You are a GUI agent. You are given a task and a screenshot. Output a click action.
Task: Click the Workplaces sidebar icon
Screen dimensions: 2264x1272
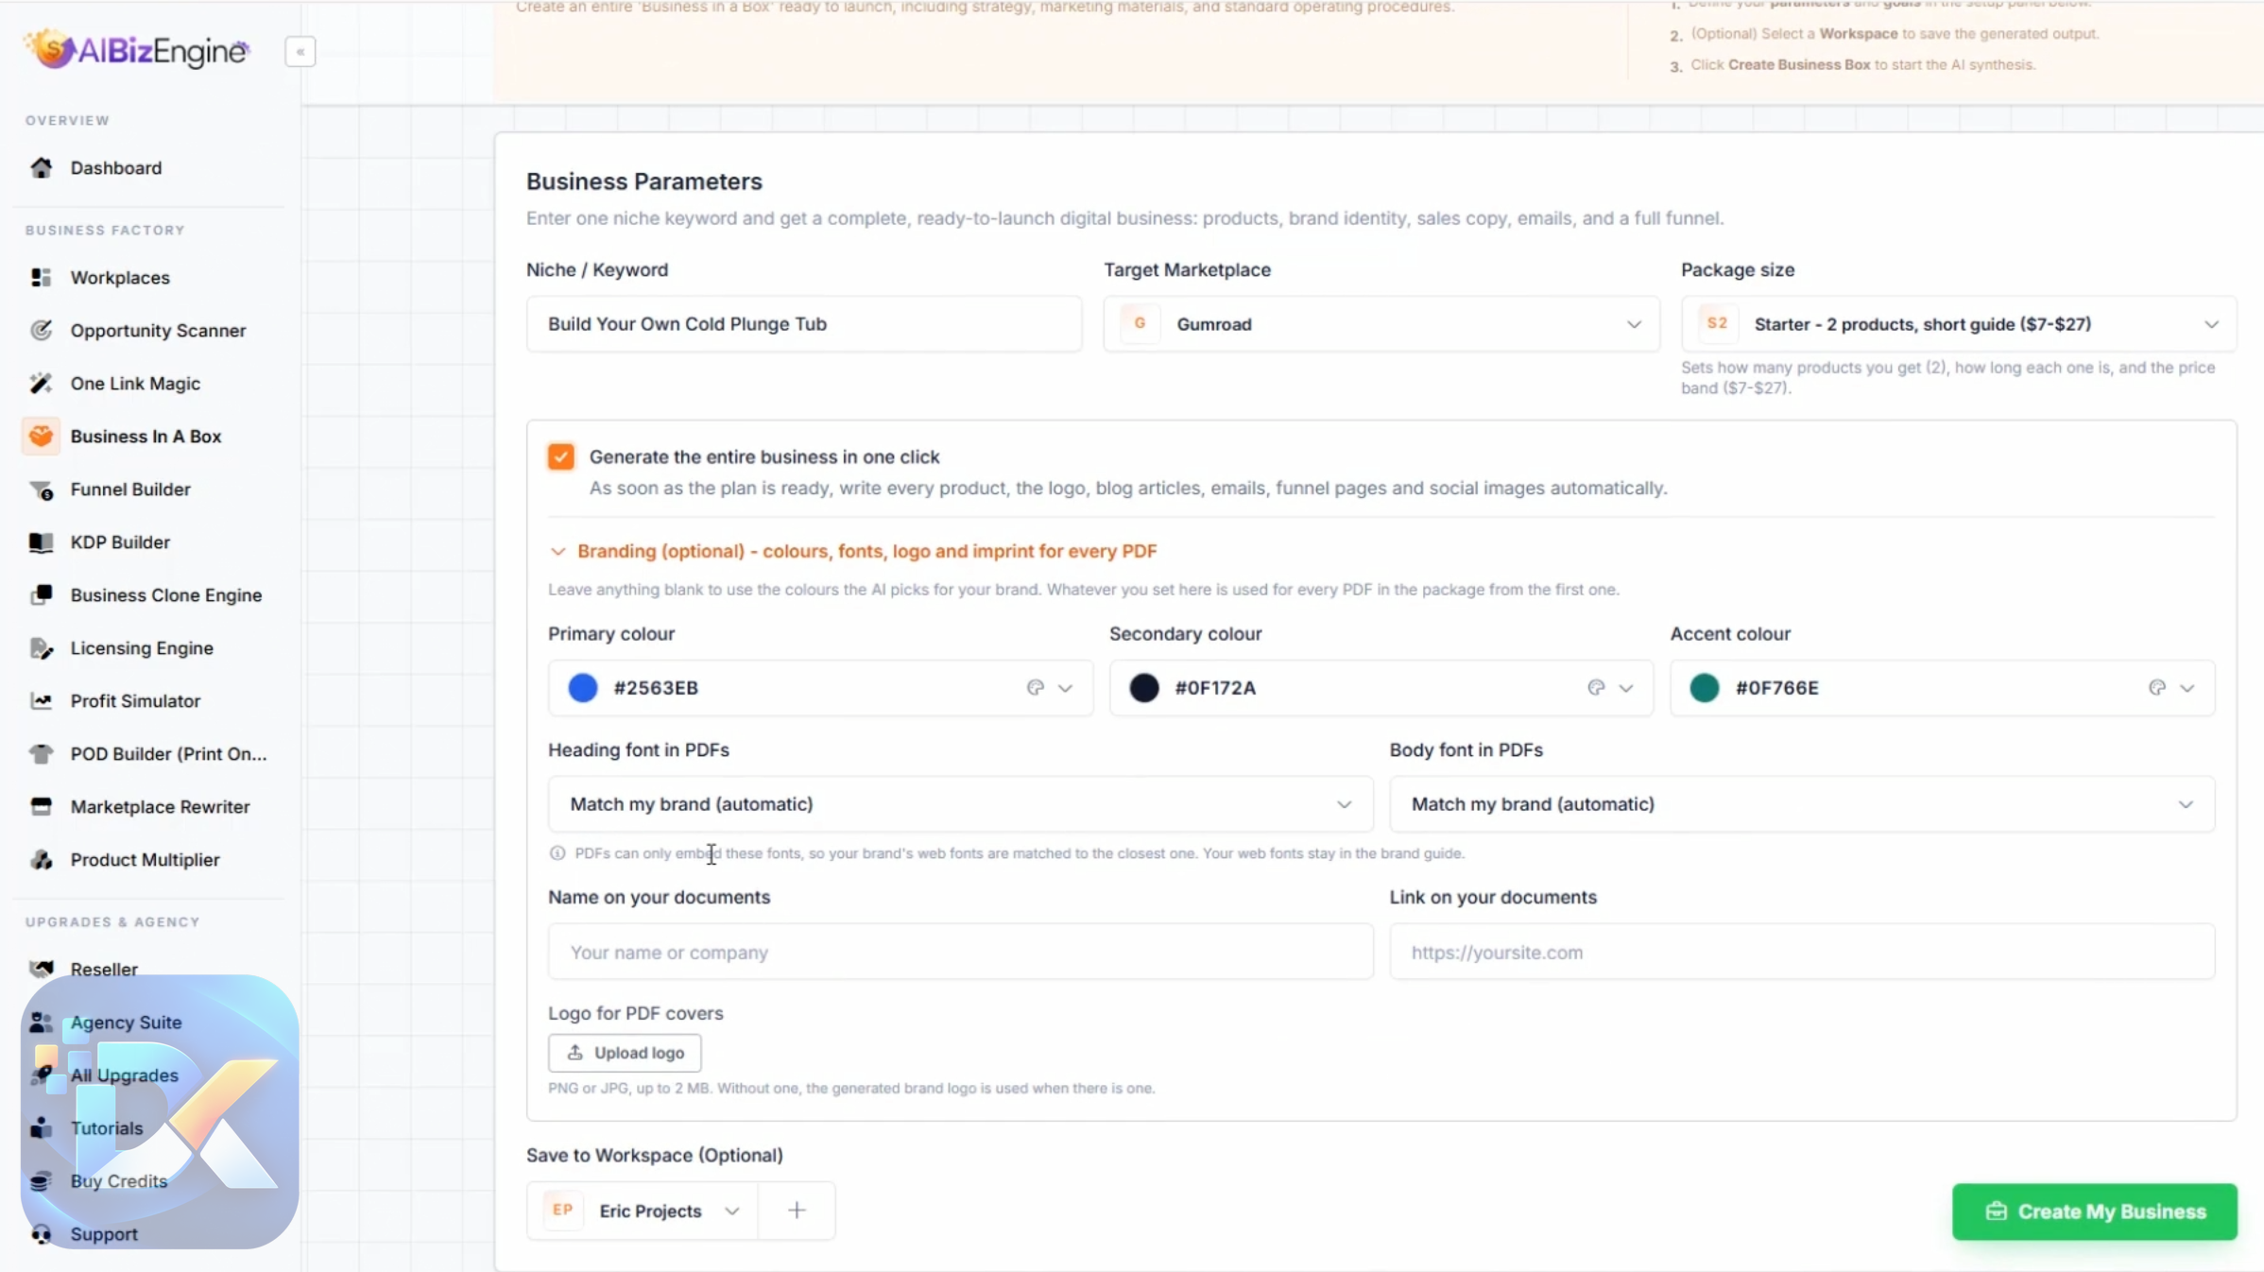(41, 278)
